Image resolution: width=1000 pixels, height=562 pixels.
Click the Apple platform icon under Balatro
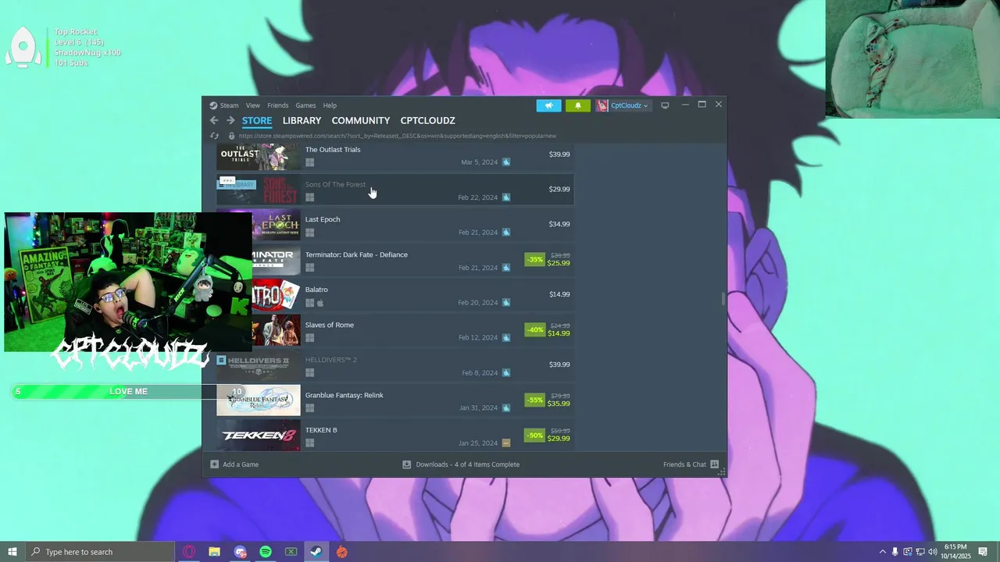click(320, 303)
